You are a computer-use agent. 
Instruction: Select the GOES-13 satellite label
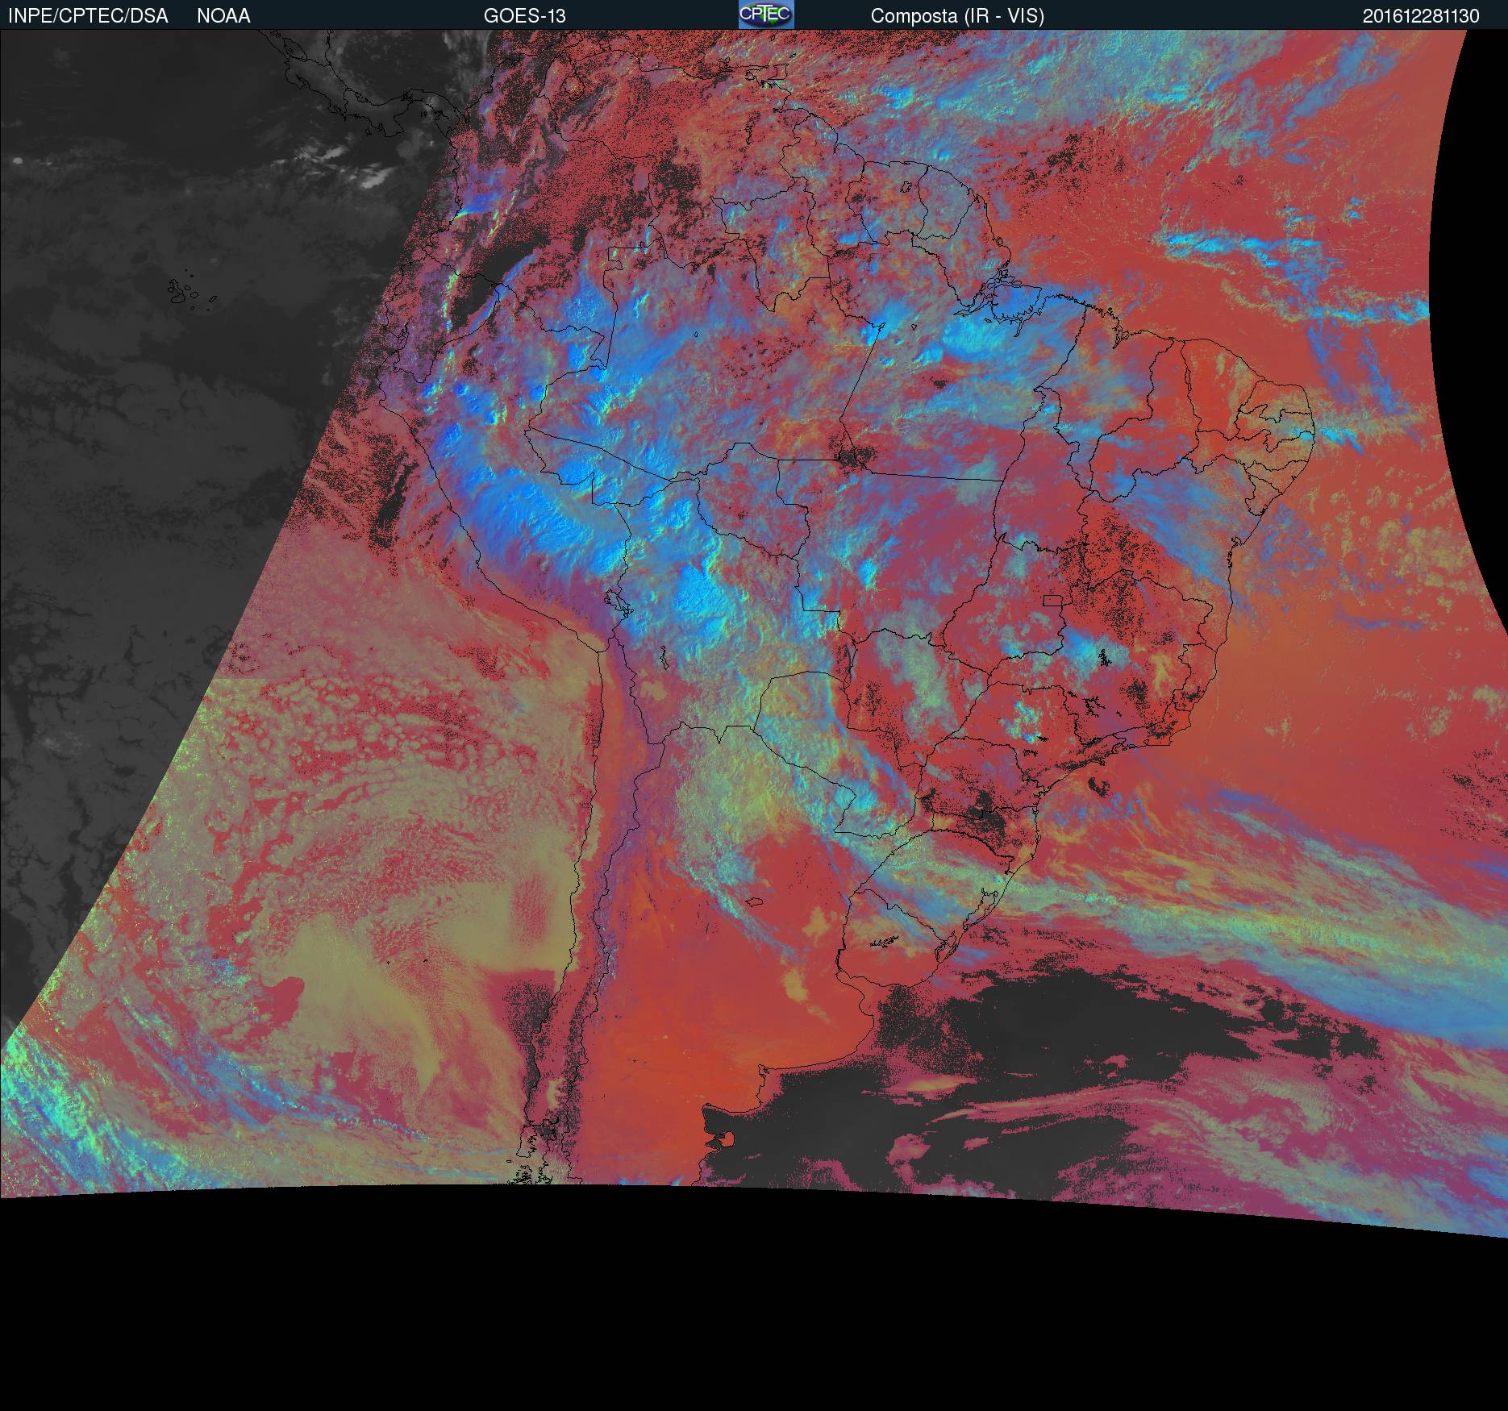click(524, 16)
